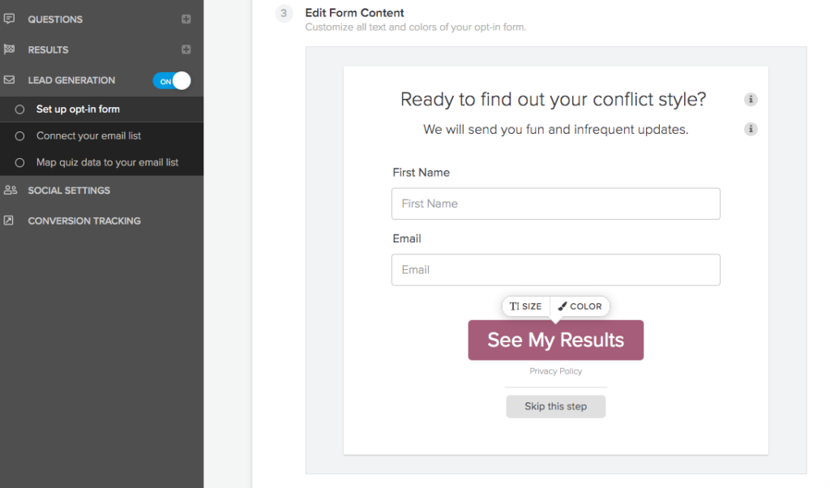The image size is (830, 488).
Task: Select the Set up opt-in form radio
Action: point(19,109)
